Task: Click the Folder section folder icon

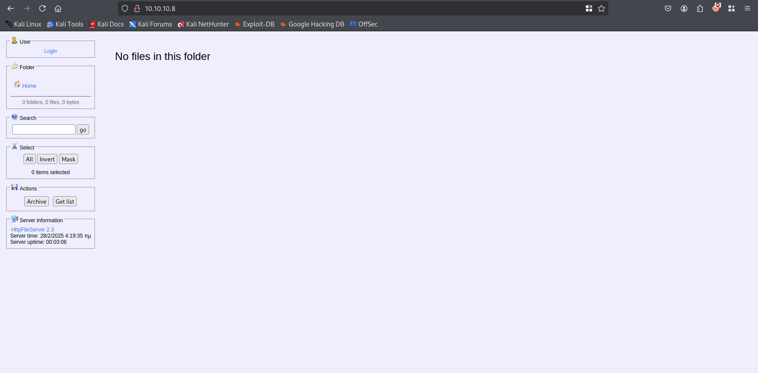Action: [x=15, y=66]
